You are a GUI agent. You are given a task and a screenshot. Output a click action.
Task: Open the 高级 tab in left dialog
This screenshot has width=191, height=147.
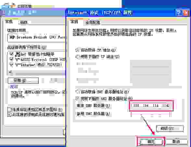pos(24,22)
